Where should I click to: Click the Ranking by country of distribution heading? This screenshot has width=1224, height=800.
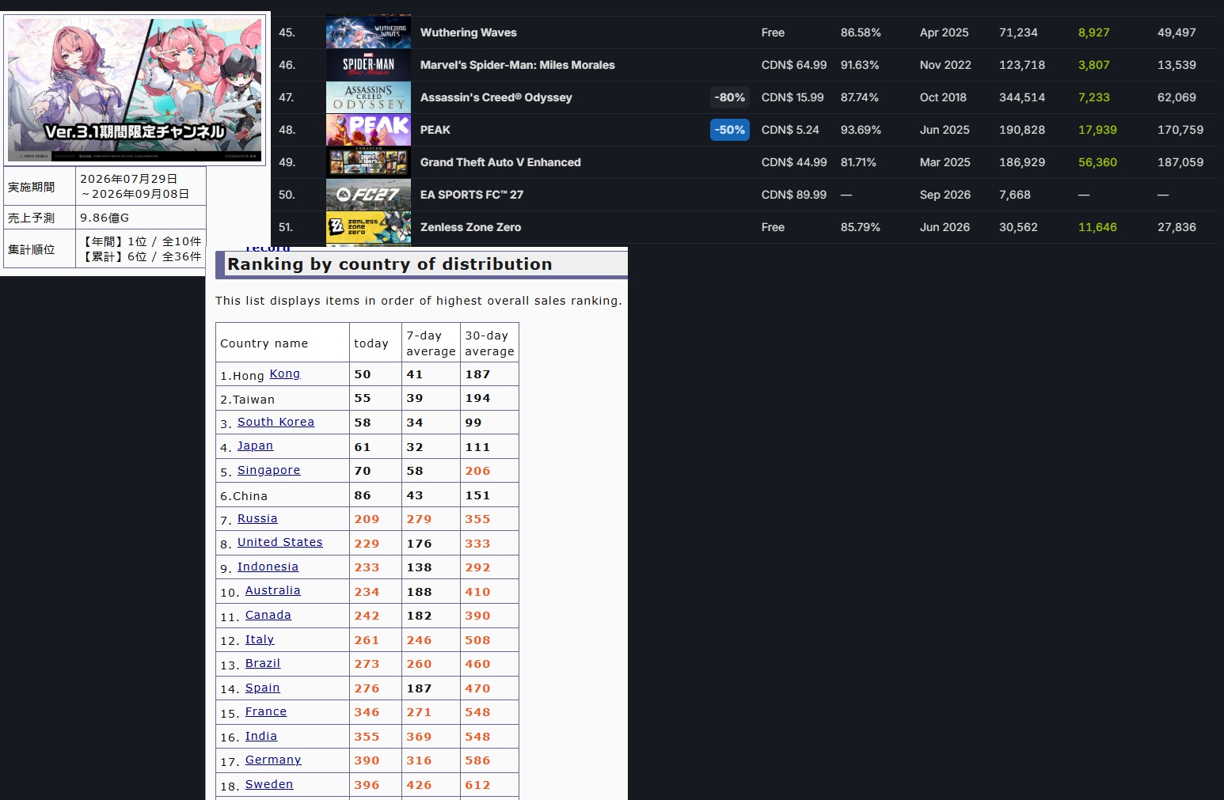pyautogui.click(x=390, y=264)
